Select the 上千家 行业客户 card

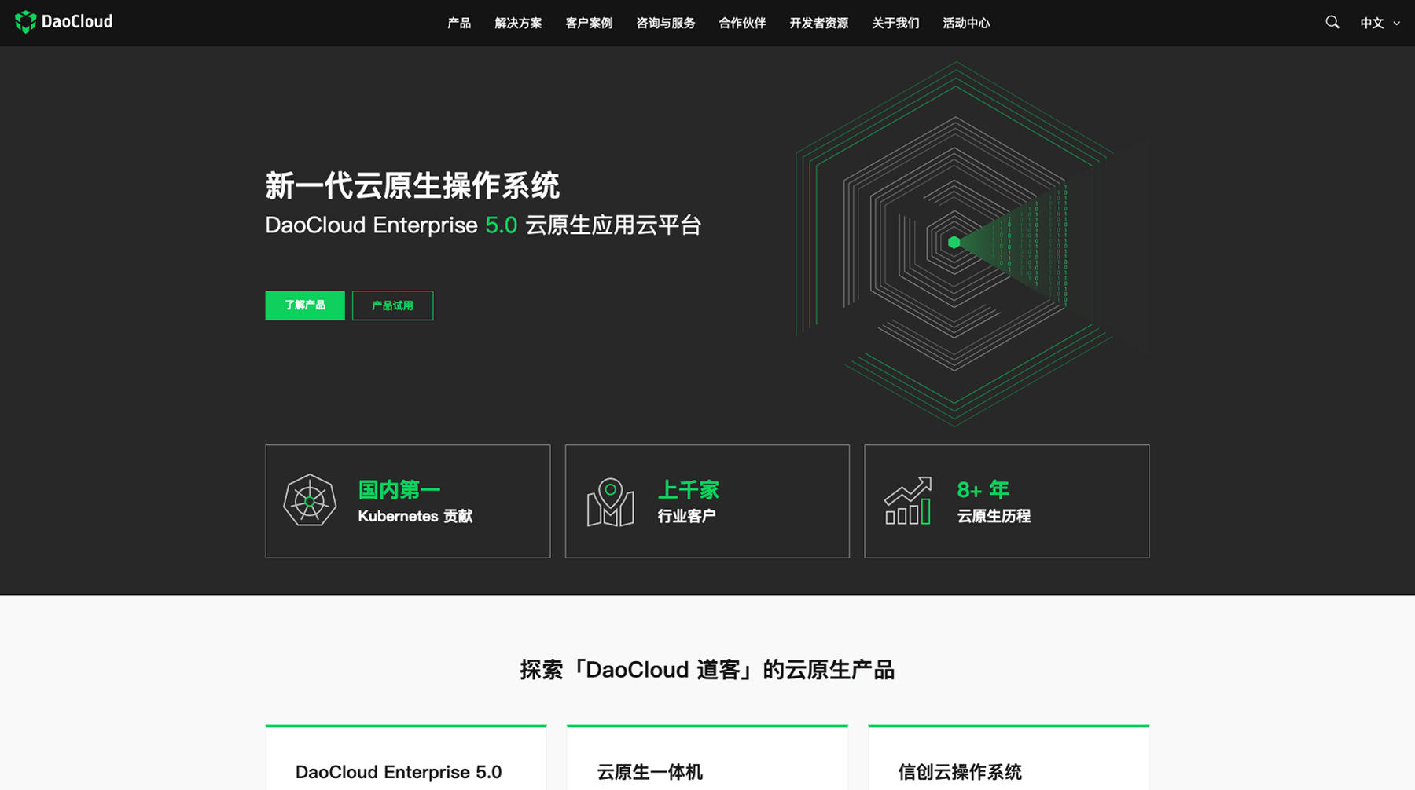(x=707, y=501)
